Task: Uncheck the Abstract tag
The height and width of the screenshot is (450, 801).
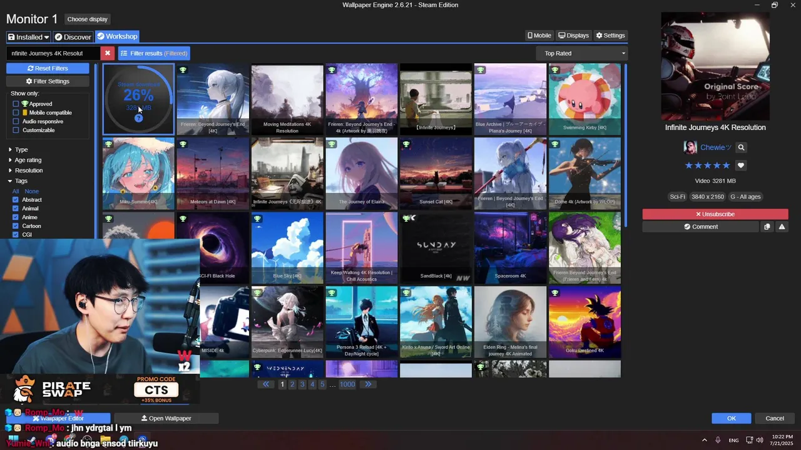Action: (x=16, y=200)
